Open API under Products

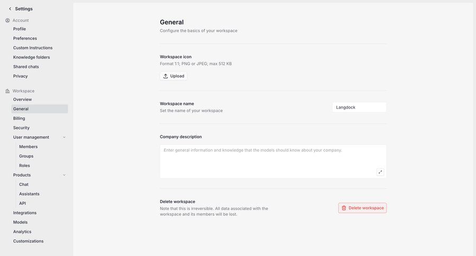[22, 203]
